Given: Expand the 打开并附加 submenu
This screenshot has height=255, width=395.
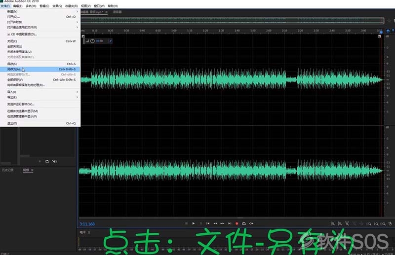Looking at the screenshot, I should 40,22.
